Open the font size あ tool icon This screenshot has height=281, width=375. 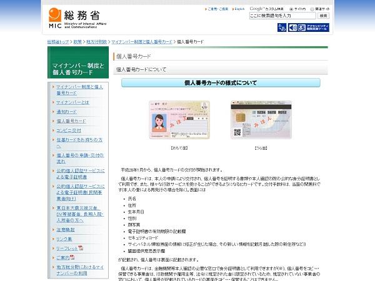point(282,27)
